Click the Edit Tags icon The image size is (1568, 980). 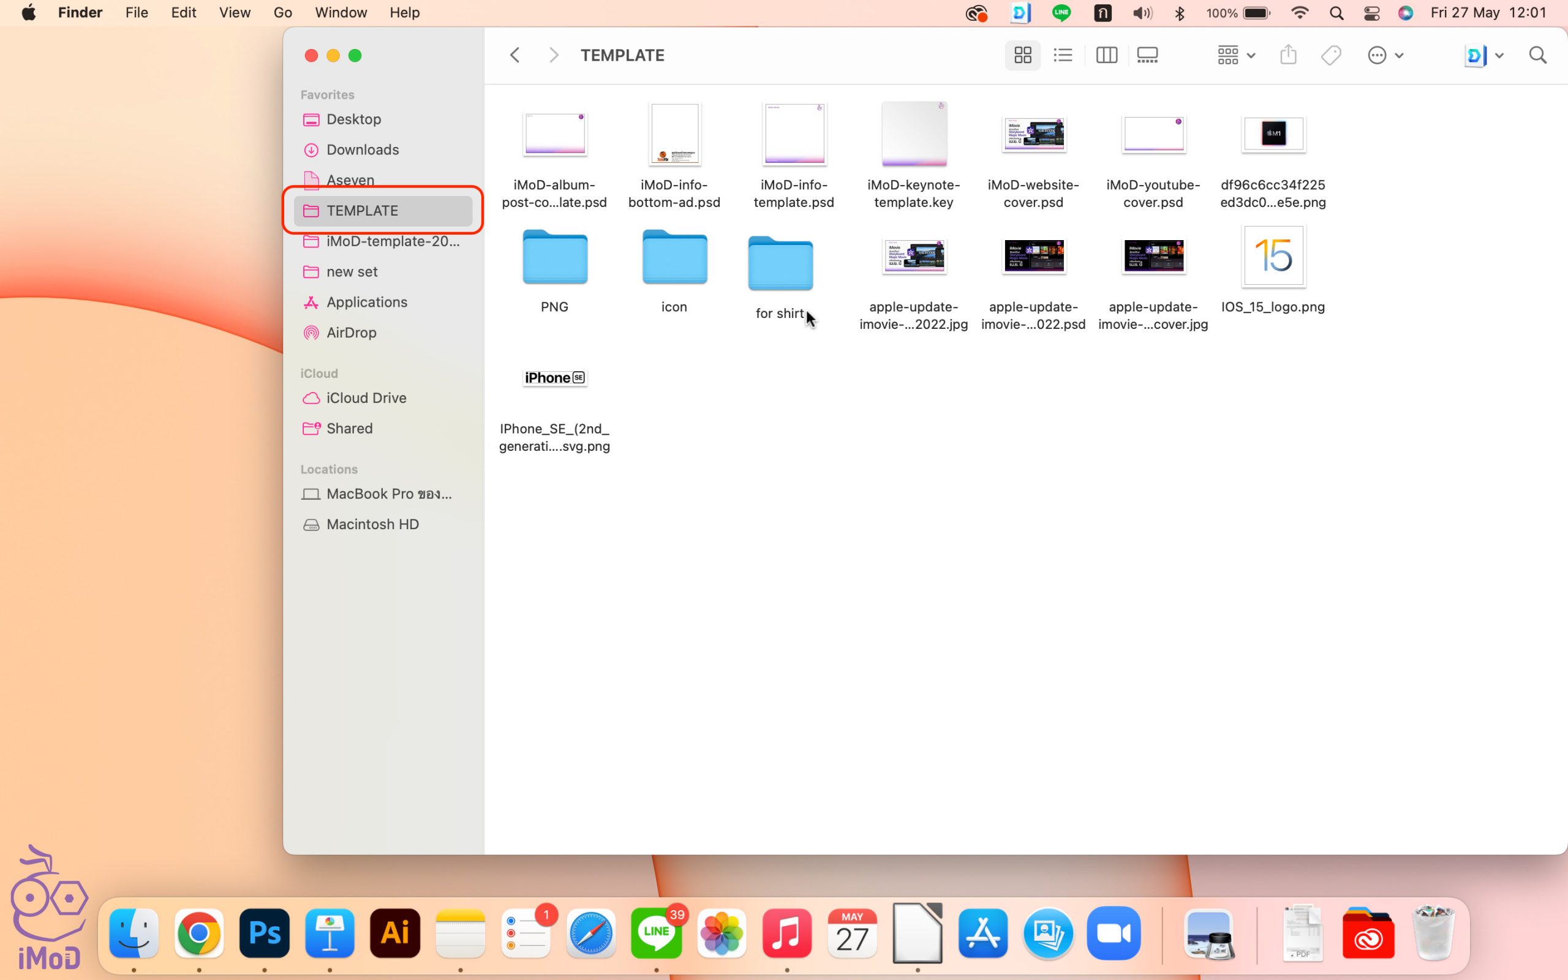[1331, 55]
